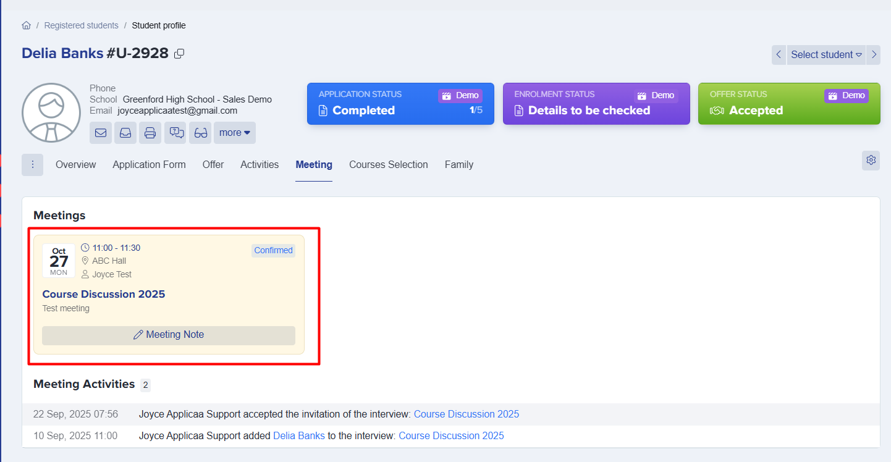Switch to the Courses Selection tab
Screen dimensions: 891x462
click(x=388, y=165)
